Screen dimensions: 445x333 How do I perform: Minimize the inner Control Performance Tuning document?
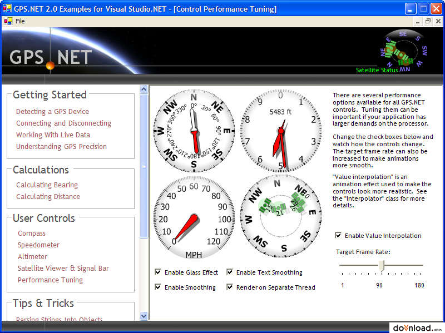pyautogui.click(x=418, y=22)
